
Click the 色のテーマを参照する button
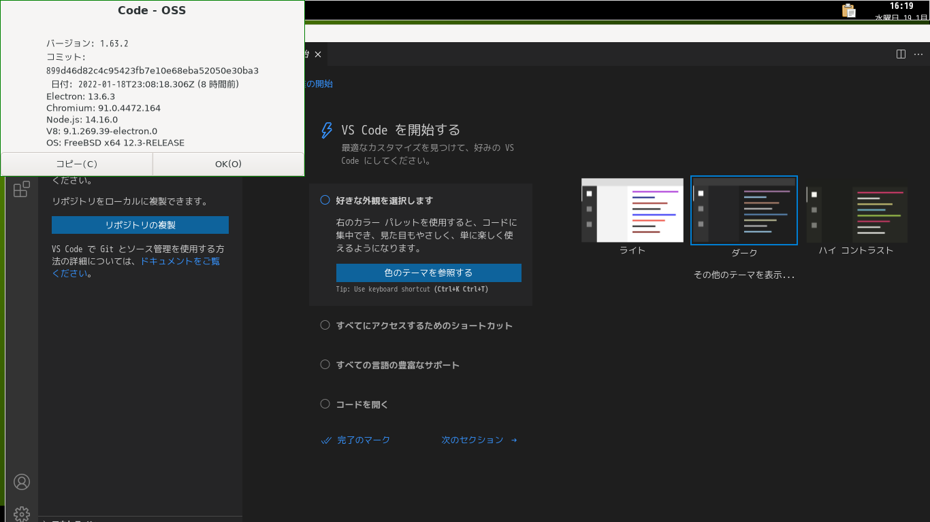click(x=429, y=273)
